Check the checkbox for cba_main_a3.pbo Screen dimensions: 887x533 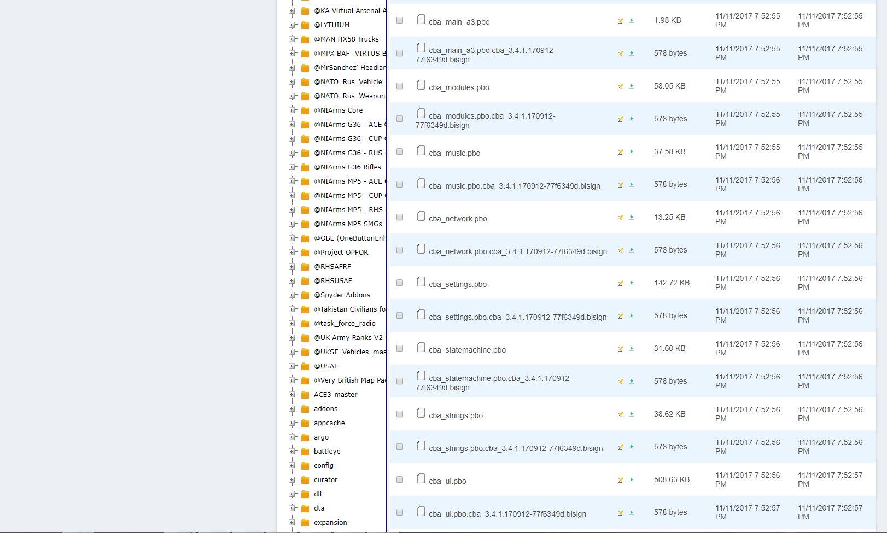click(400, 20)
